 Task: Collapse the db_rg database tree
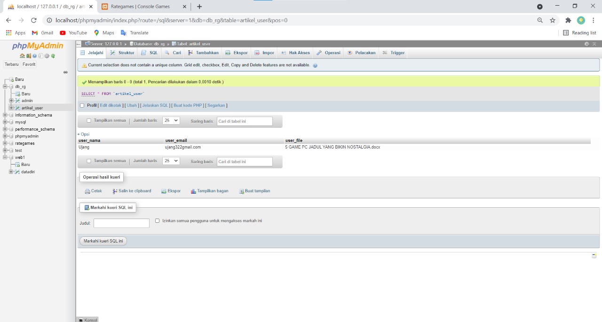(5, 86)
